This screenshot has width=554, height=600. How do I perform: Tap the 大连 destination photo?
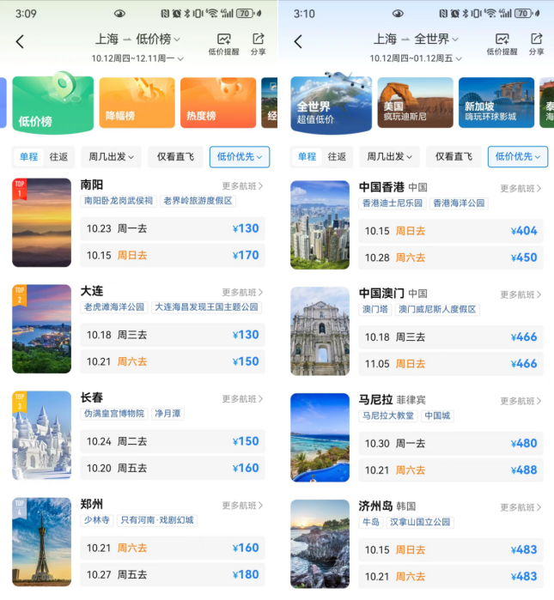click(41, 329)
